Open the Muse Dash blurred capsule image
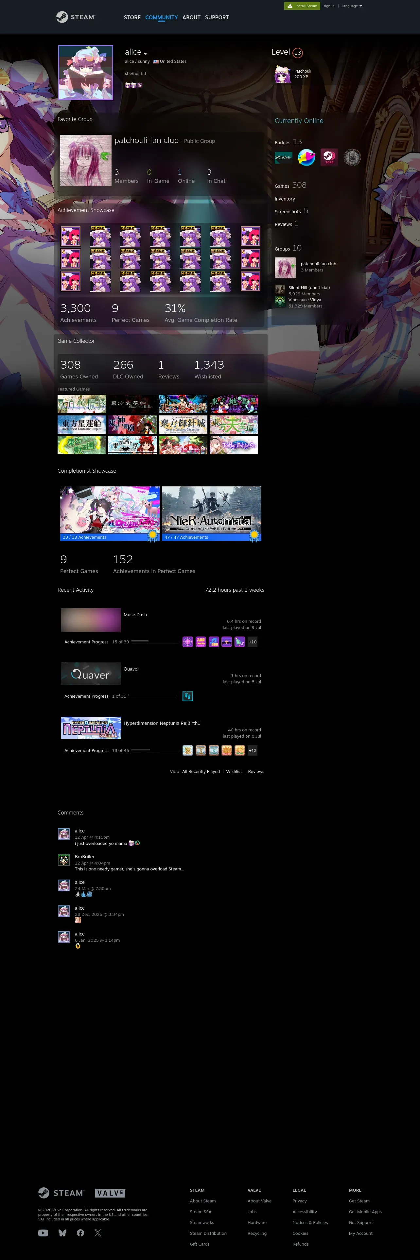The width and height of the screenshot is (420, 1260). click(x=91, y=620)
